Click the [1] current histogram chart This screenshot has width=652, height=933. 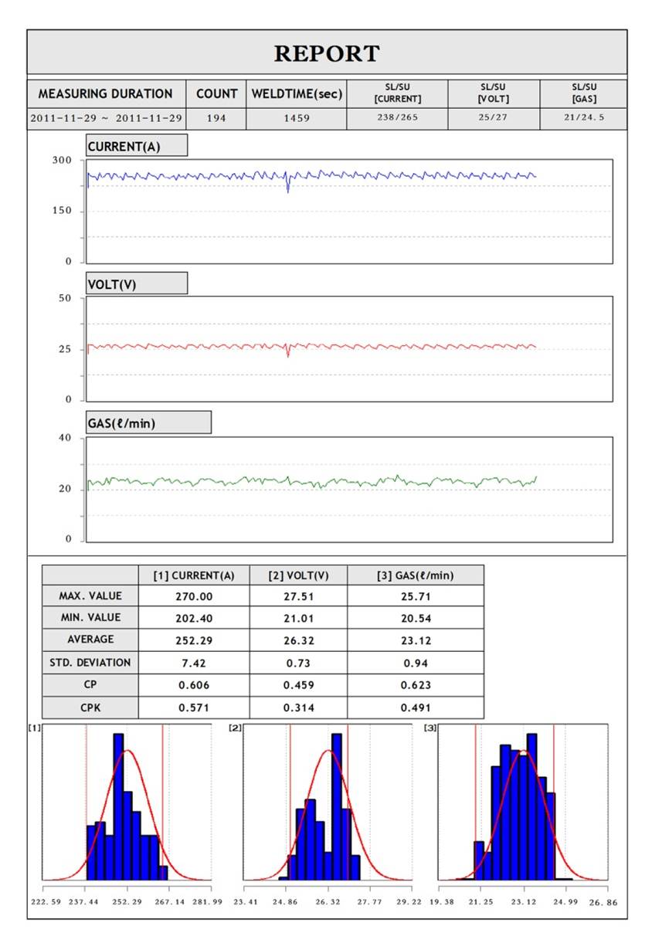(127, 802)
